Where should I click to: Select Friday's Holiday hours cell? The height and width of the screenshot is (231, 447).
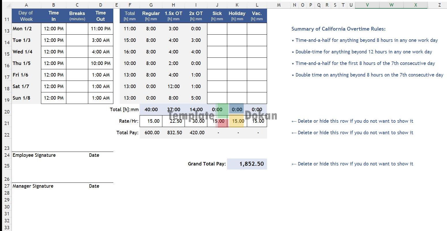point(237,75)
